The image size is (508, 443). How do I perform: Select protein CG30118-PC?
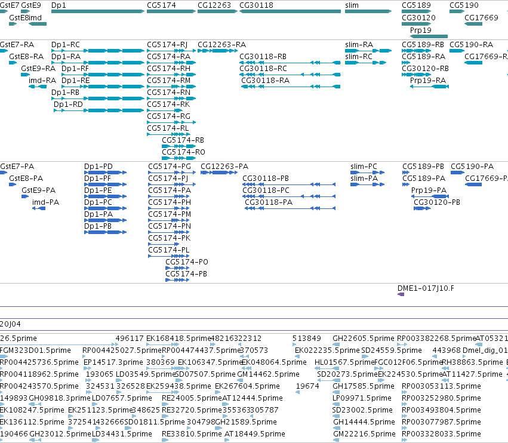[x=289, y=196]
